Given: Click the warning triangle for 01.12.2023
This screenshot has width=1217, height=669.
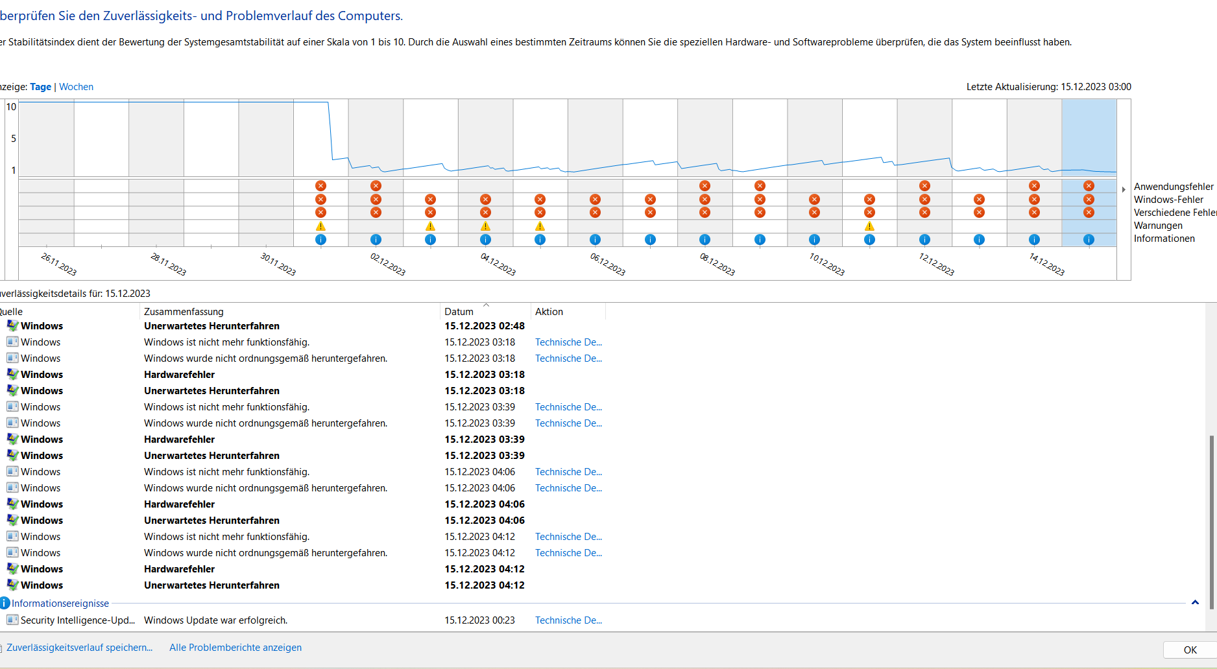Looking at the screenshot, I should click(x=320, y=226).
